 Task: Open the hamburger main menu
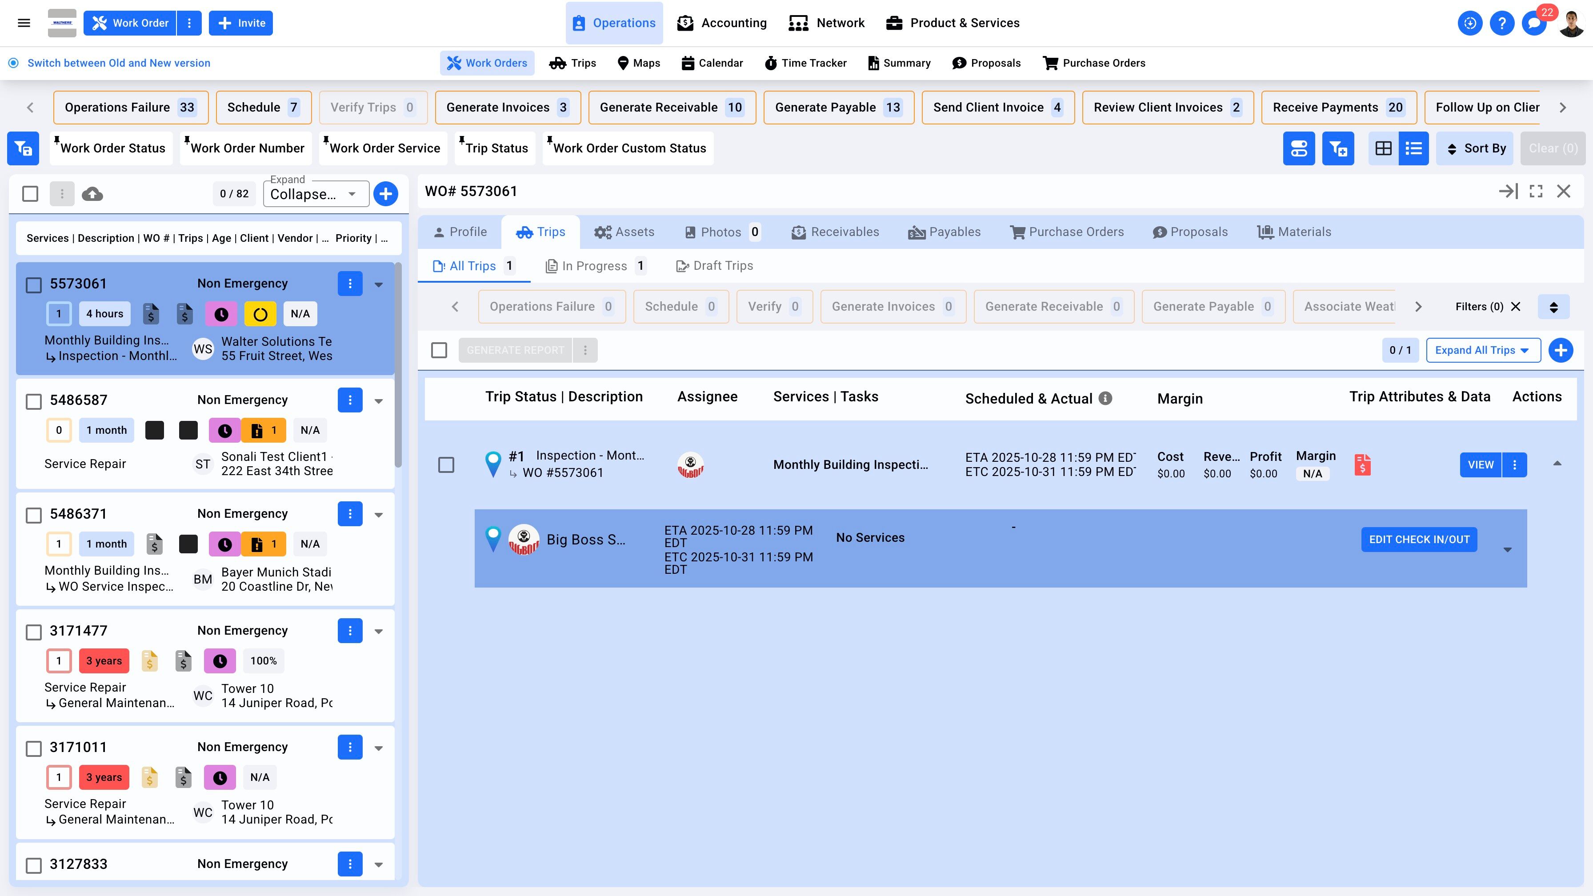[24, 24]
